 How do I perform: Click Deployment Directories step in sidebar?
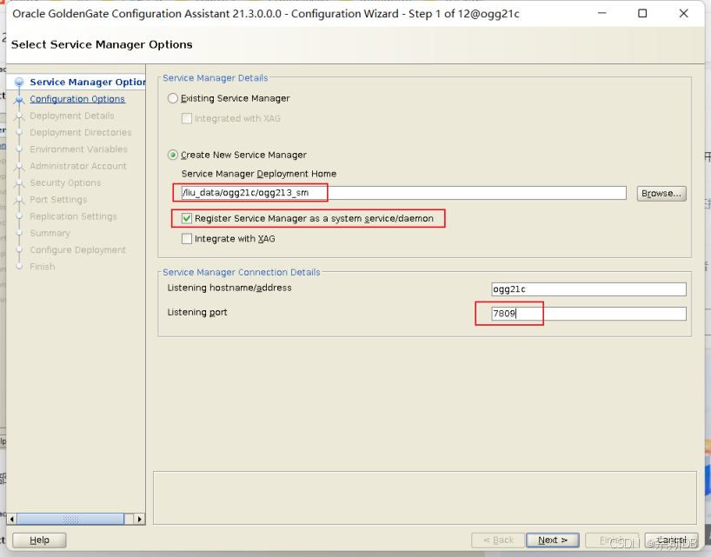(81, 132)
